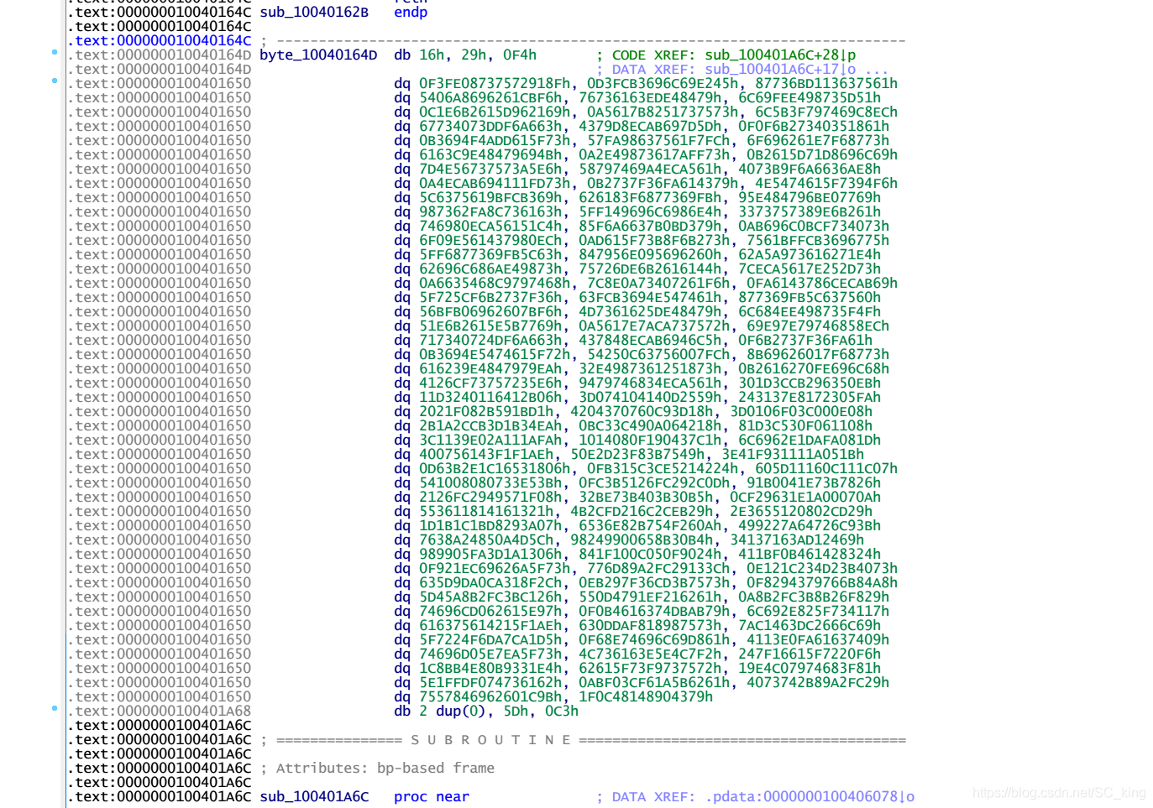Click the 'Attributes: bp-based frame' comment
The image size is (1153, 808).
[385, 768]
